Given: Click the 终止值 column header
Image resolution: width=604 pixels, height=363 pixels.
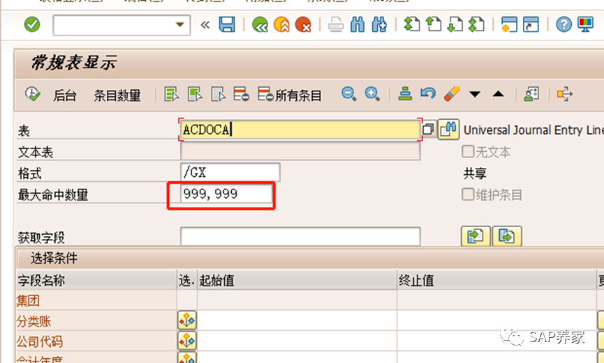Looking at the screenshot, I should tap(496, 280).
